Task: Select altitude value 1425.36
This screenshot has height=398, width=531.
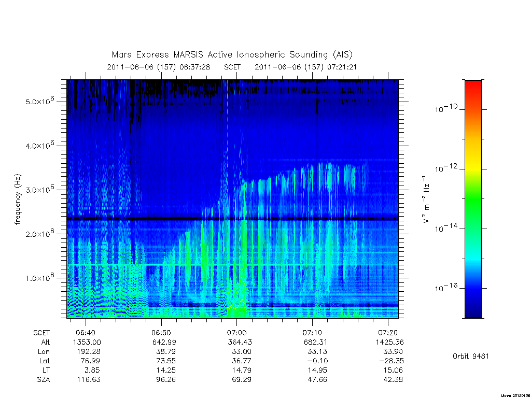Action: point(389,342)
